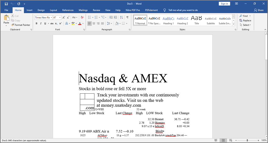Image resolution: width=268 pixels, height=143 pixels.
Task: Sort selected text A to Z
Action: [121, 17]
